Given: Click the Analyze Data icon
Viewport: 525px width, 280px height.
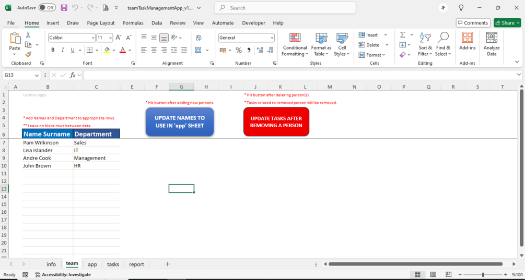Looking at the screenshot, I should coord(492,44).
